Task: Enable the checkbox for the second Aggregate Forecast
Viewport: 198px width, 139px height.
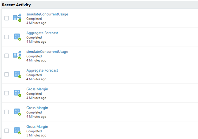Action: [7, 74]
